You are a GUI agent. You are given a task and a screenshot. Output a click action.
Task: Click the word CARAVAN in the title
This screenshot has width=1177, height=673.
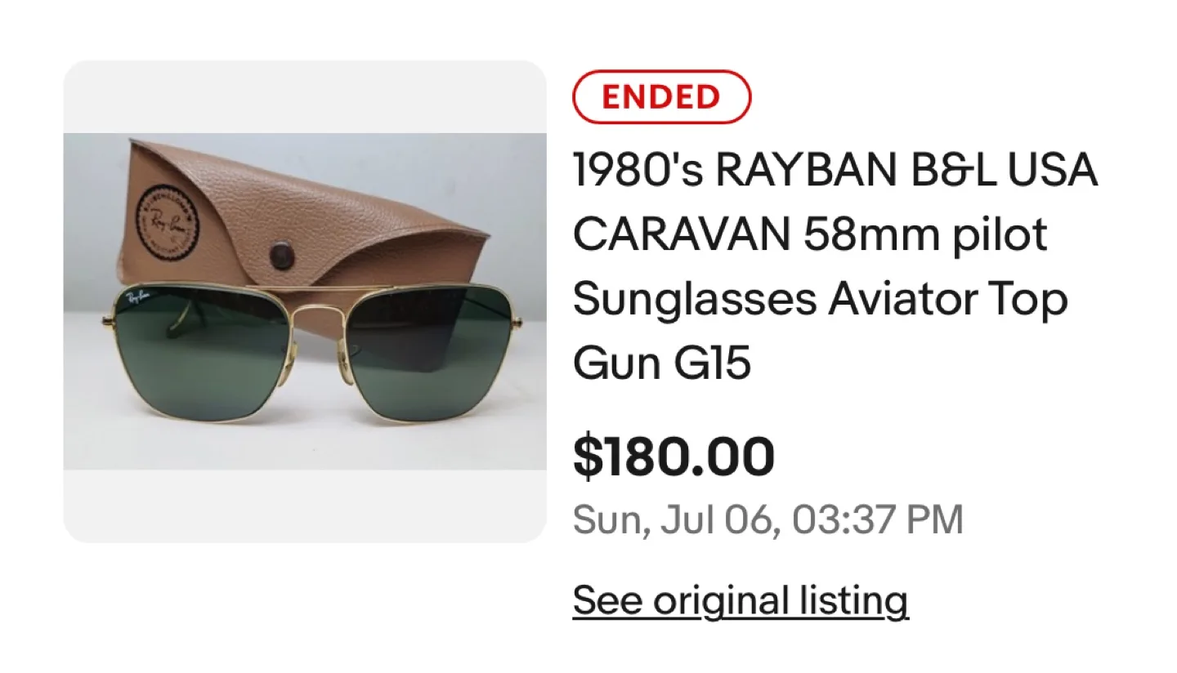tap(681, 234)
